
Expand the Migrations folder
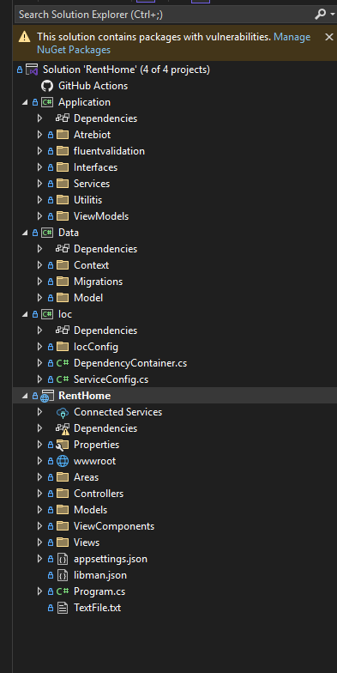tap(39, 282)
